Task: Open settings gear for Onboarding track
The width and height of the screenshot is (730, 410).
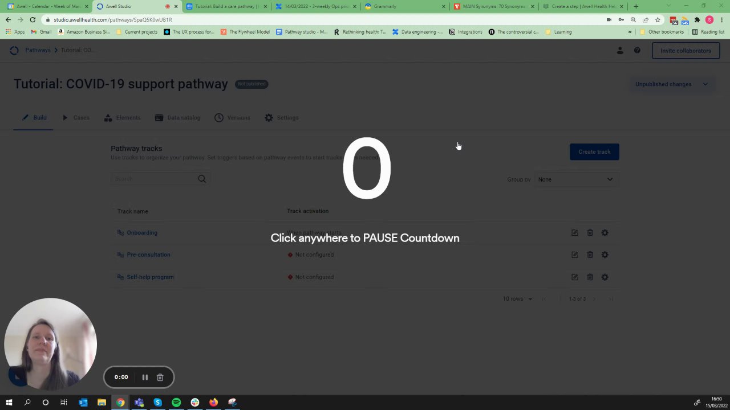Action: coord(605,233)
